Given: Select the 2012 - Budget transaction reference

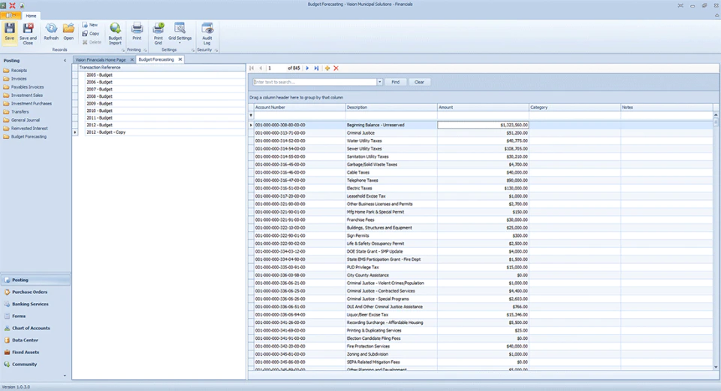Looking at the screenshot, I should coord(99,125).
